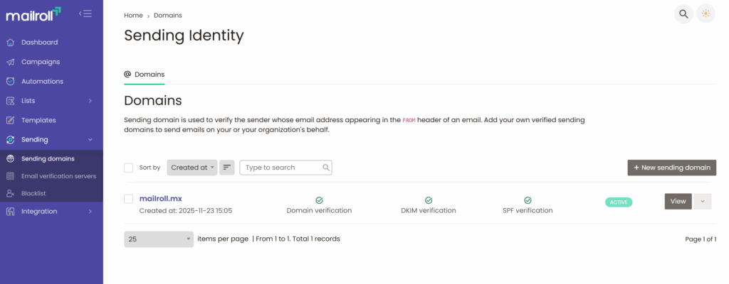The height and width of the screenshot is (284, 729).
Task: Toggle the light/dark theme sun icon
Action: coord(706,13)
